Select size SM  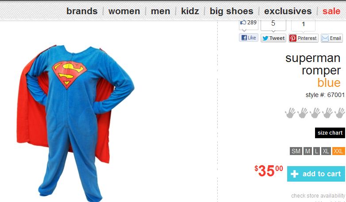point(296,151)
